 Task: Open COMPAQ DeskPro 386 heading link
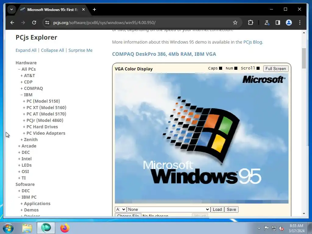coord(164,54)
